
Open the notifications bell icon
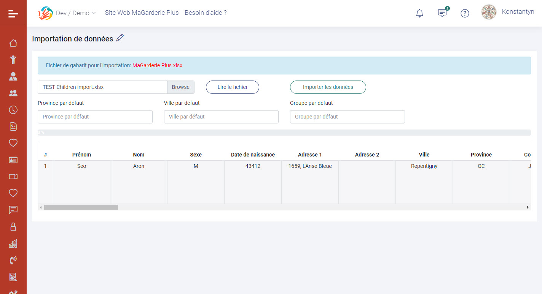coord(419,13)
